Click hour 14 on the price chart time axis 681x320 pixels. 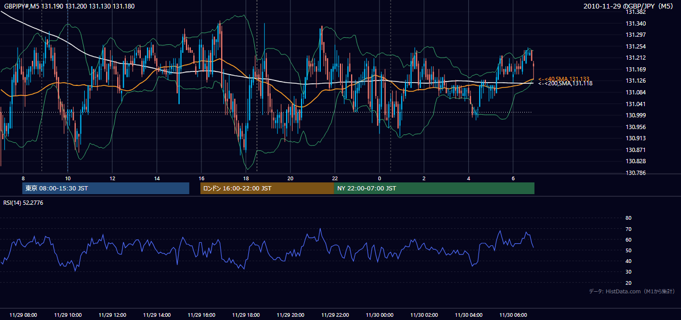tap(157, 178)
